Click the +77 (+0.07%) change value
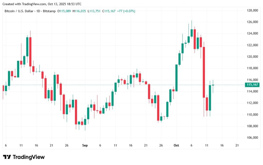 pyautogui.click(x=126, y=11)
